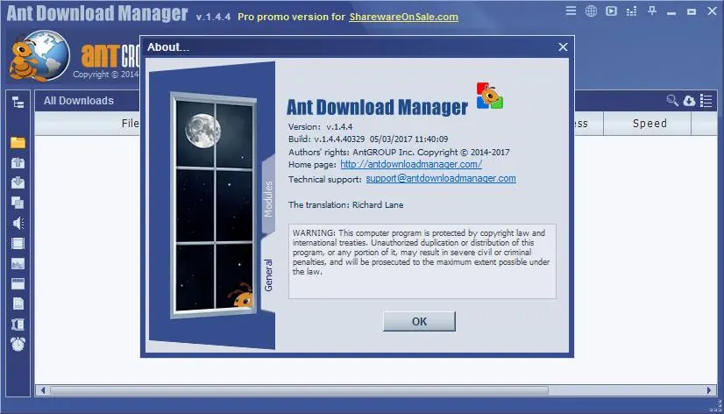Open the antdownloadmanager.com home page link

411,164
